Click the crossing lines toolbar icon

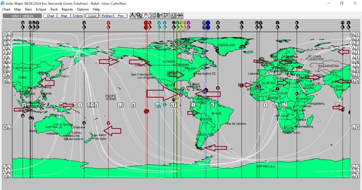180,16
